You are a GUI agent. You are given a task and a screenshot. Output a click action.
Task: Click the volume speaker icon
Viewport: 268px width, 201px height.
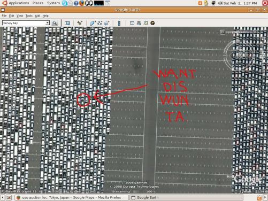point(220,3)
